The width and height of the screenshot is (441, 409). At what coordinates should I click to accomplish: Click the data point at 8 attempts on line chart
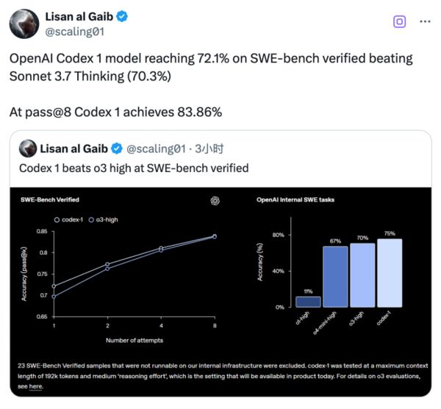point(215,236)
